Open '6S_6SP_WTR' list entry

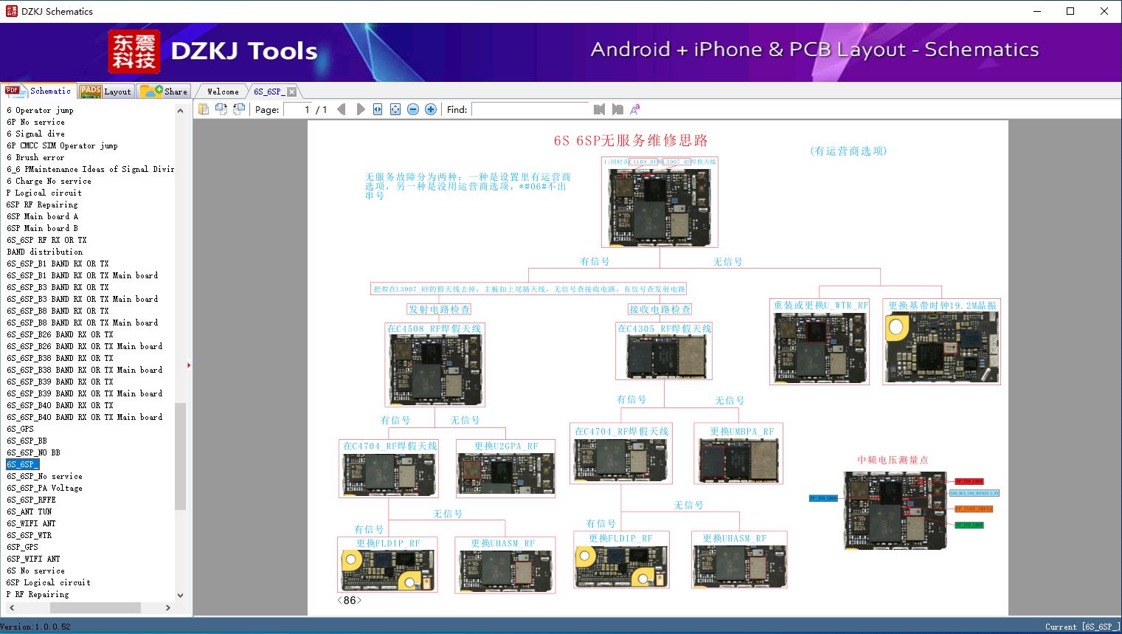click(29, 535)
